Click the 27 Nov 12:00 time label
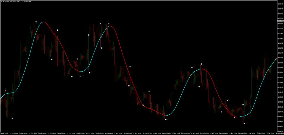 (x=233, y=133)
